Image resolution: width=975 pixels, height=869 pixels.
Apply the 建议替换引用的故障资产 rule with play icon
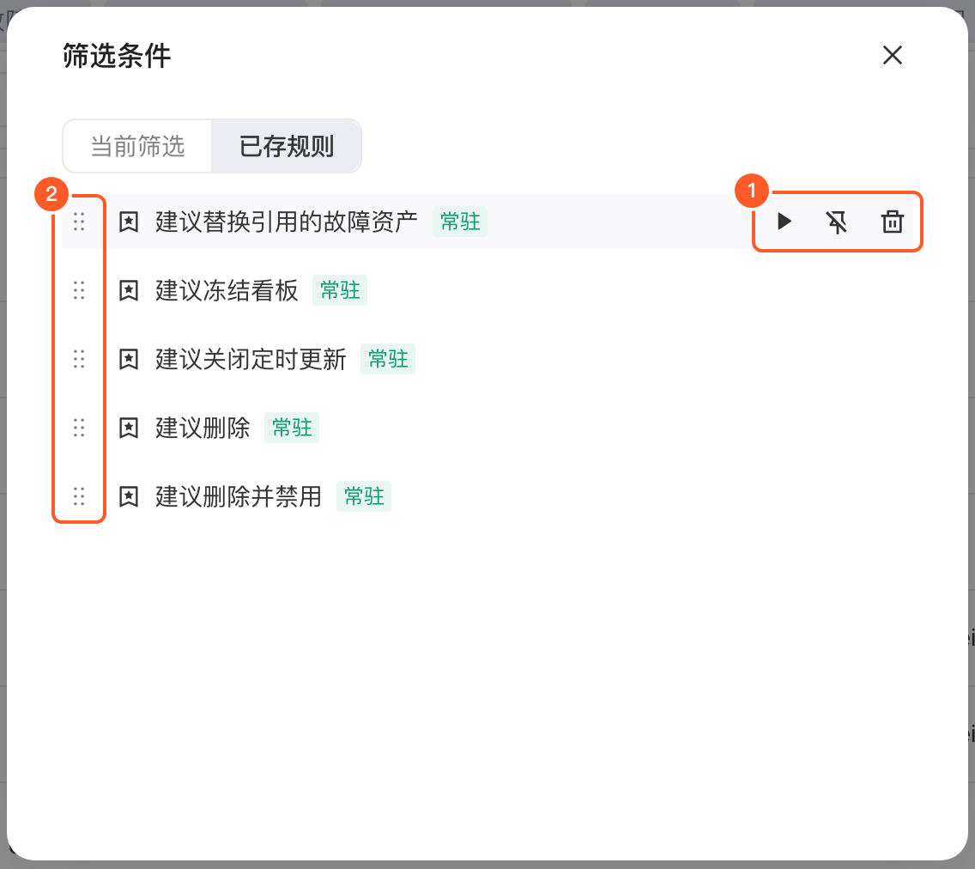pos(784,222)
